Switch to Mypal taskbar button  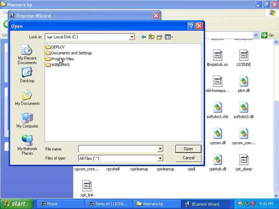click(61, 204)
